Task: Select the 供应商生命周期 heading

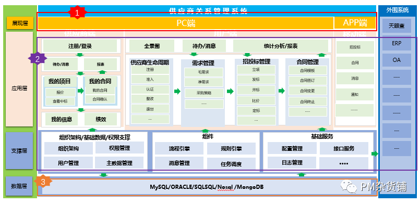Action: coord(149,62)
